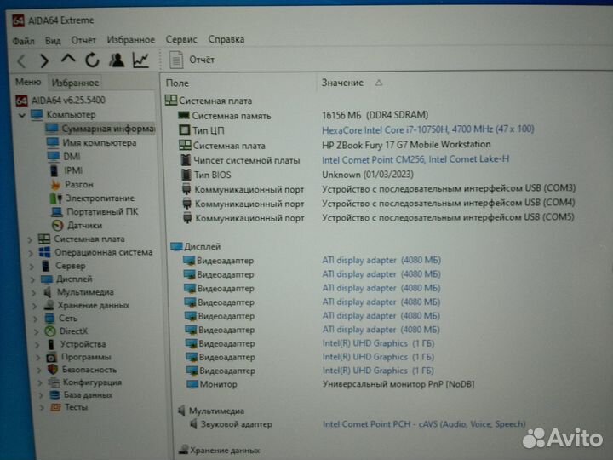Screen dimensions: 613x460
Task: Select Суммарная информация in the tree
Action: pos(108,129)
